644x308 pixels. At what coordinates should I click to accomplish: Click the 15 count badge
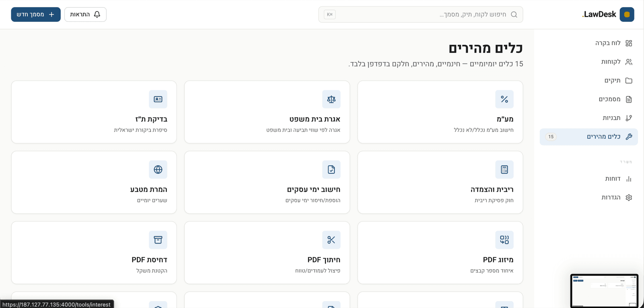[x=551, y=137]
